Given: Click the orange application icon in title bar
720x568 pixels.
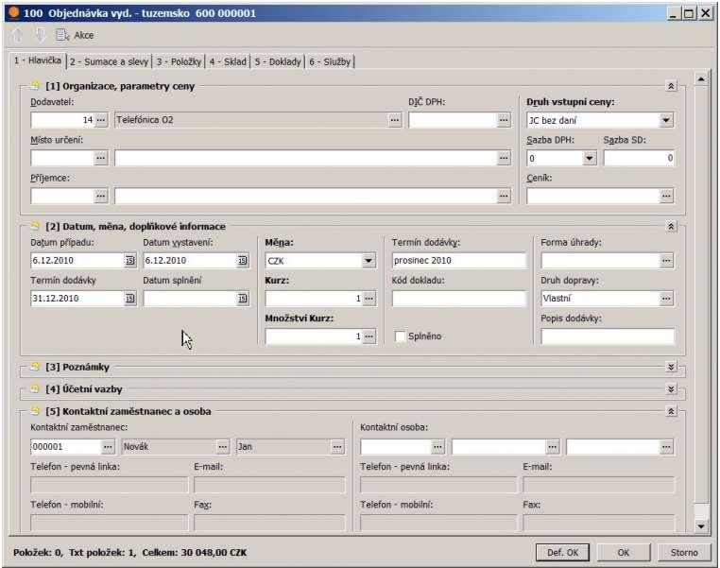Looking at the screenshot, I should pyautogui.click(x=14, y=13).
